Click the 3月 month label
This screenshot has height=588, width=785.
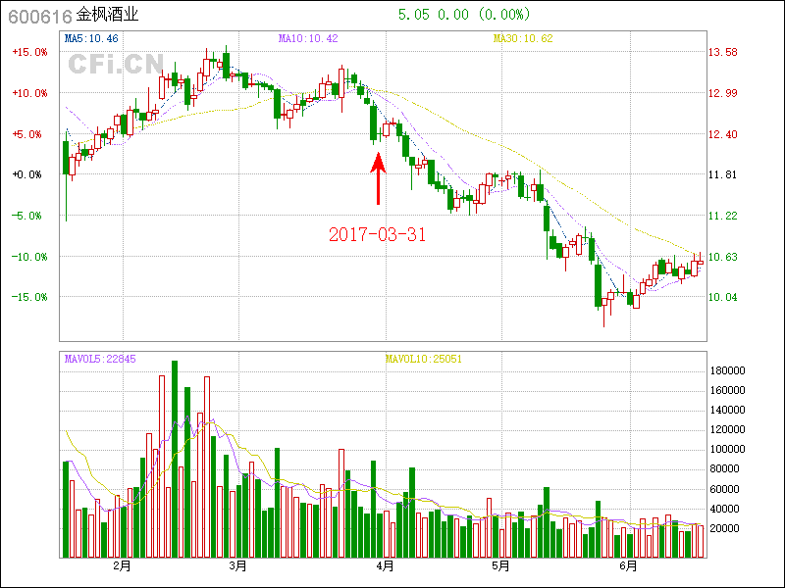pos(236,565)
